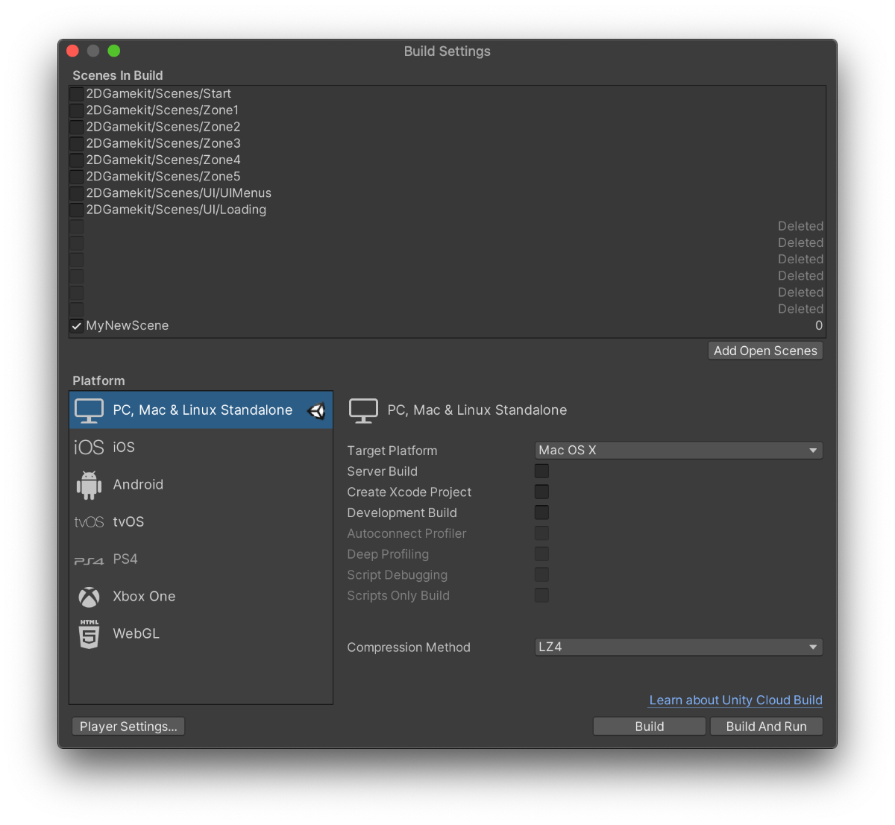Enable the 2DGamekit/Scenes/Zone1 scene checkbox
The width and height of the screenshot is (895, 825).
pos(77,110)
